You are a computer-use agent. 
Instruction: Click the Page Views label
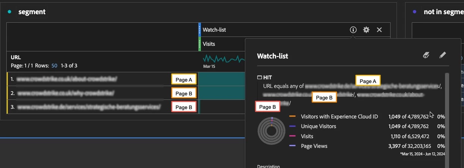(314, 146)
